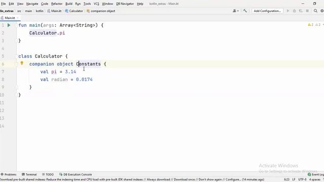Change the 4 spaces indent setting
Viewport: 324px width, 182px height.
click(315, 179)
